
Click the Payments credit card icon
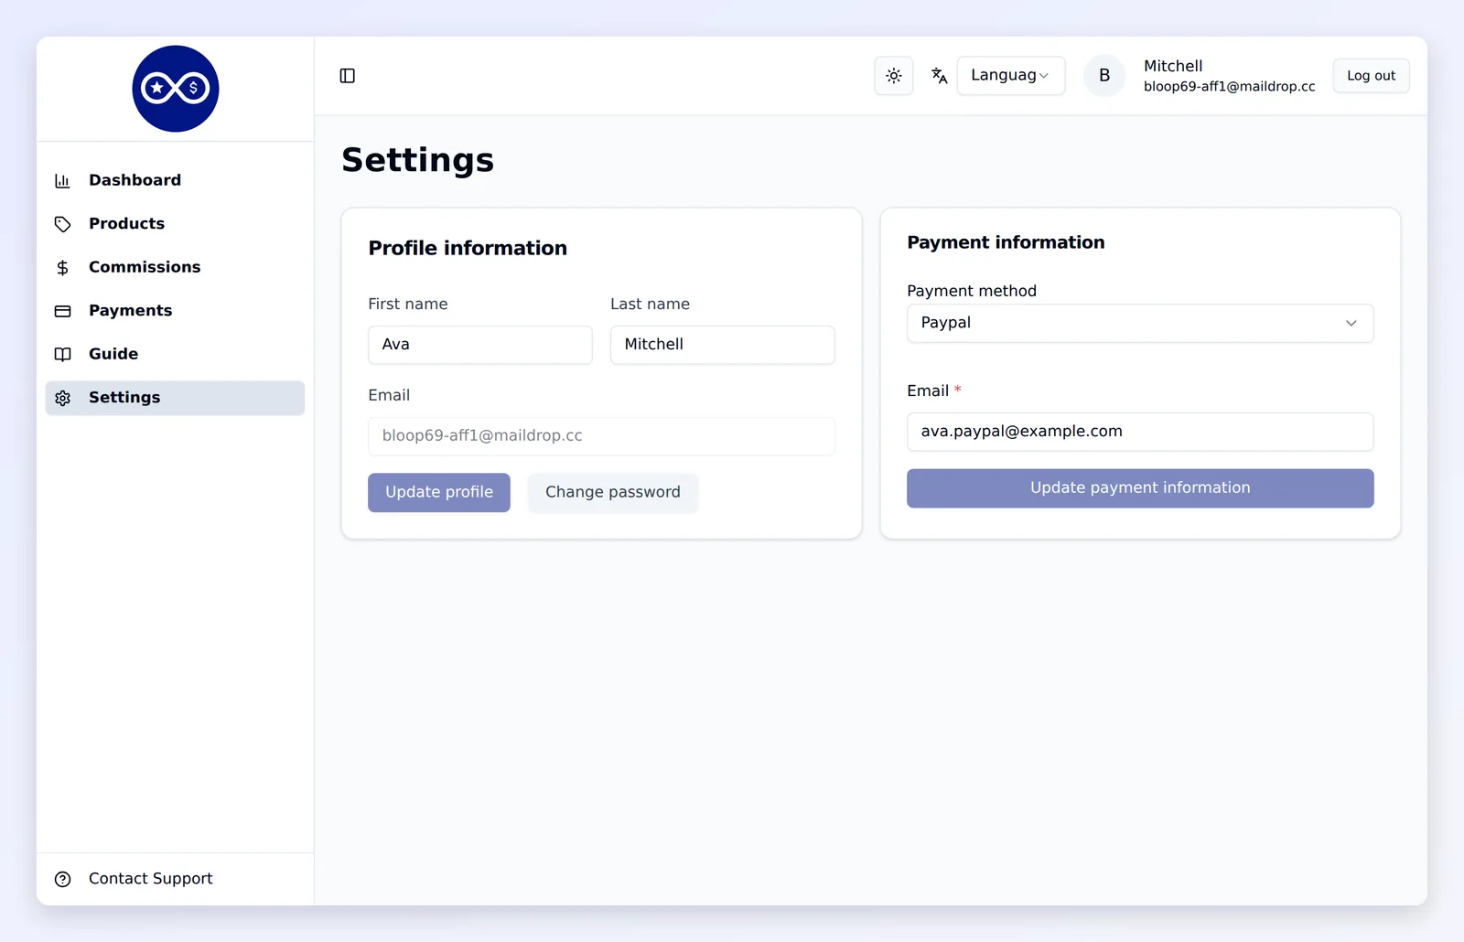tap(62, 311)
